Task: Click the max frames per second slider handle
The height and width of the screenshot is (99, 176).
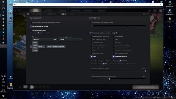Action: (x=109, y=79)
